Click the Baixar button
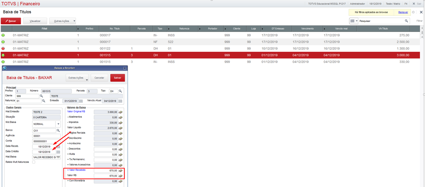Viewport: 425px width, 187px height. pyautogui.click(x=11, y=21)
